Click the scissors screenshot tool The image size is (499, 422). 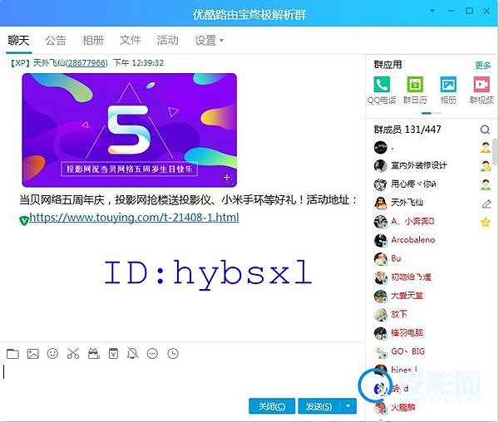tap(73, 353)
